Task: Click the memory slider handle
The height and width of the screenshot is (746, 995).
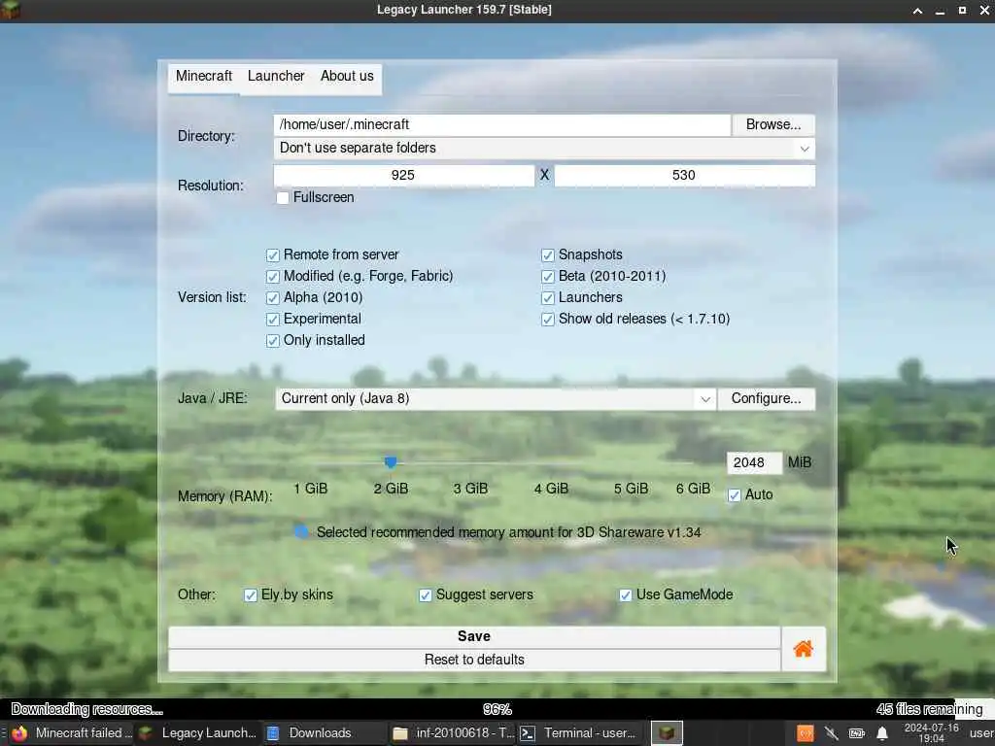Action: click(x=391, y=462)
